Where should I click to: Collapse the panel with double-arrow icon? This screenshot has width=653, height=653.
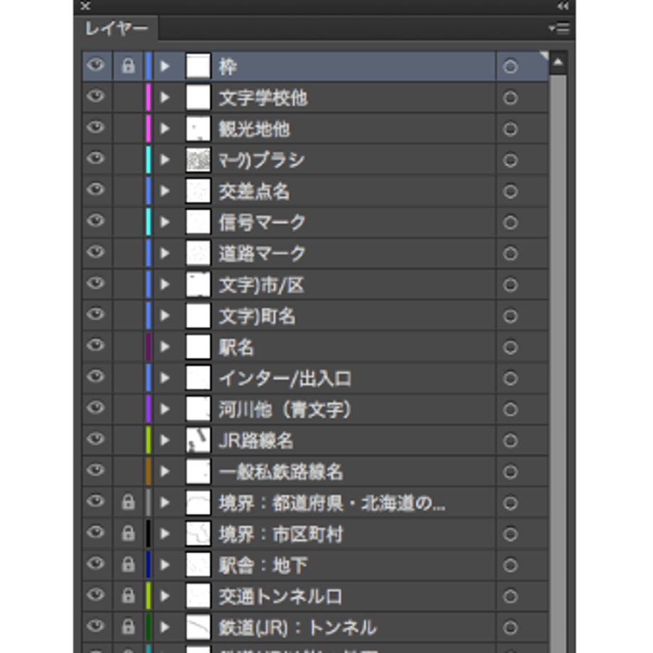(x=563, y=6)
